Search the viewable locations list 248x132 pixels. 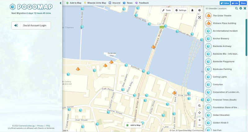236,8
